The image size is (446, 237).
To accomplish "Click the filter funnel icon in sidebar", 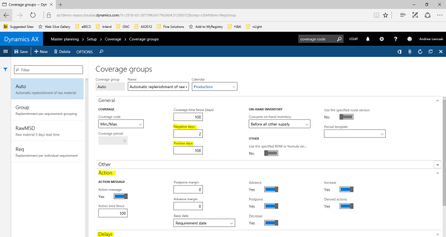I will pos(6,69).
